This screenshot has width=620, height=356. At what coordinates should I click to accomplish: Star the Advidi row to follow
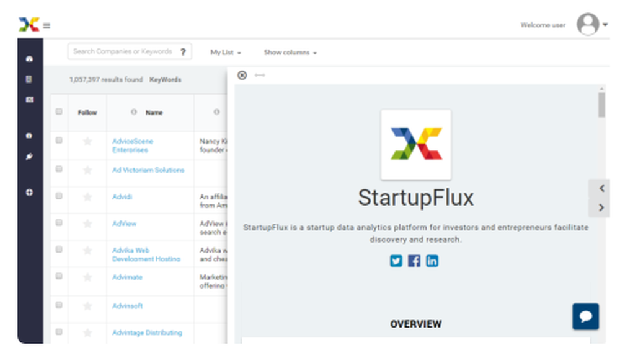(x=87, y=197)
